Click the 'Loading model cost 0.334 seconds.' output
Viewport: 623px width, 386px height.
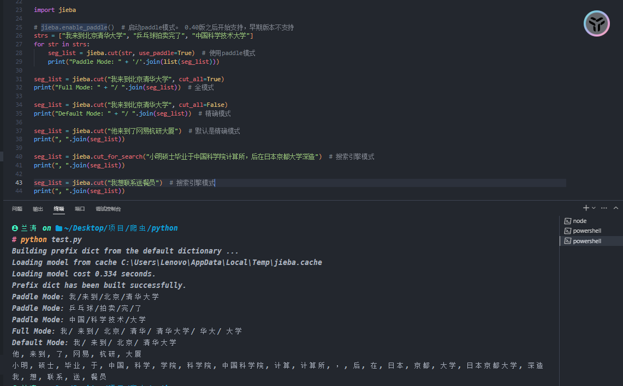[84, 274]
